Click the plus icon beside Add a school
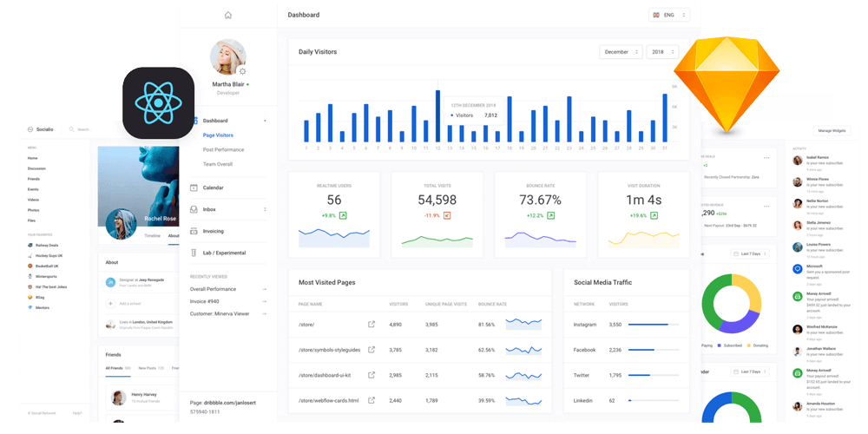Image resolution: width=868 pixels, height=434 pixels. pos(110,303)
